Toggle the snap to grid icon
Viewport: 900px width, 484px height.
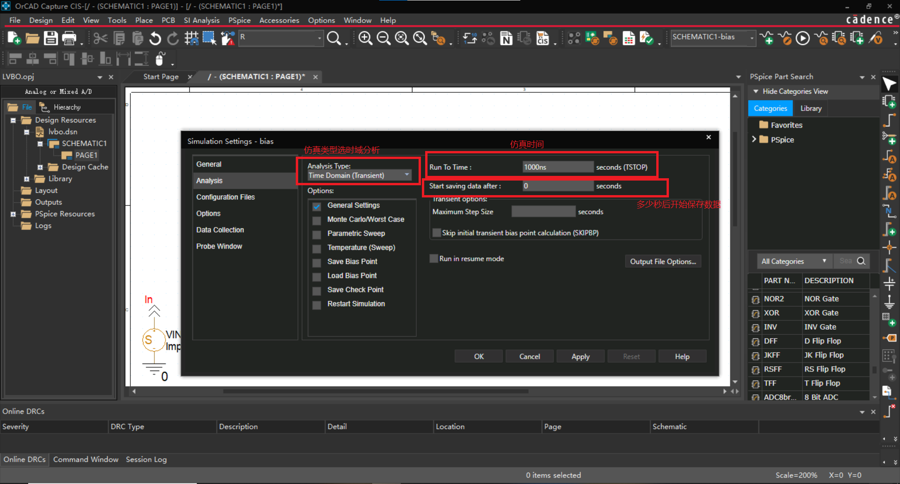[191, 38]
